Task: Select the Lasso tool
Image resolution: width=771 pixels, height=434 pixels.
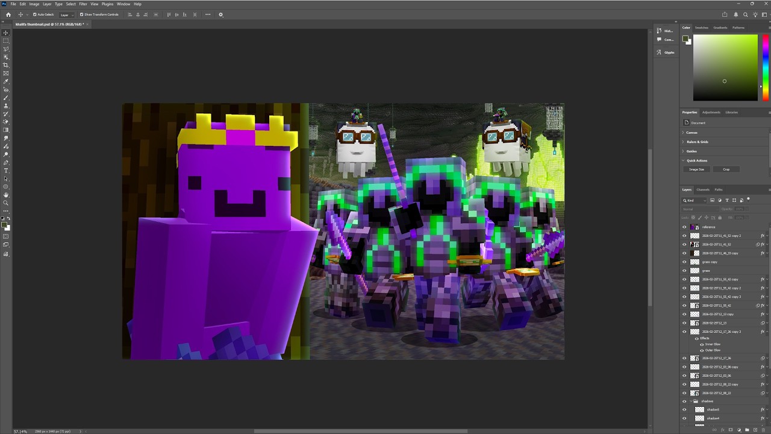Action: (x=6, y=49)
